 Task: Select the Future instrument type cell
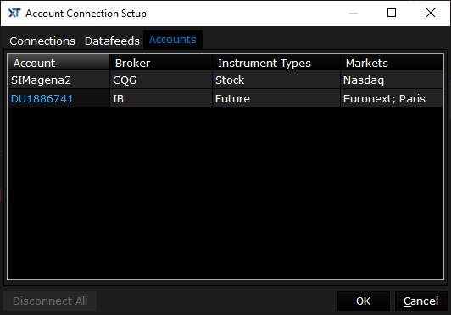click(x=276, y=98)
